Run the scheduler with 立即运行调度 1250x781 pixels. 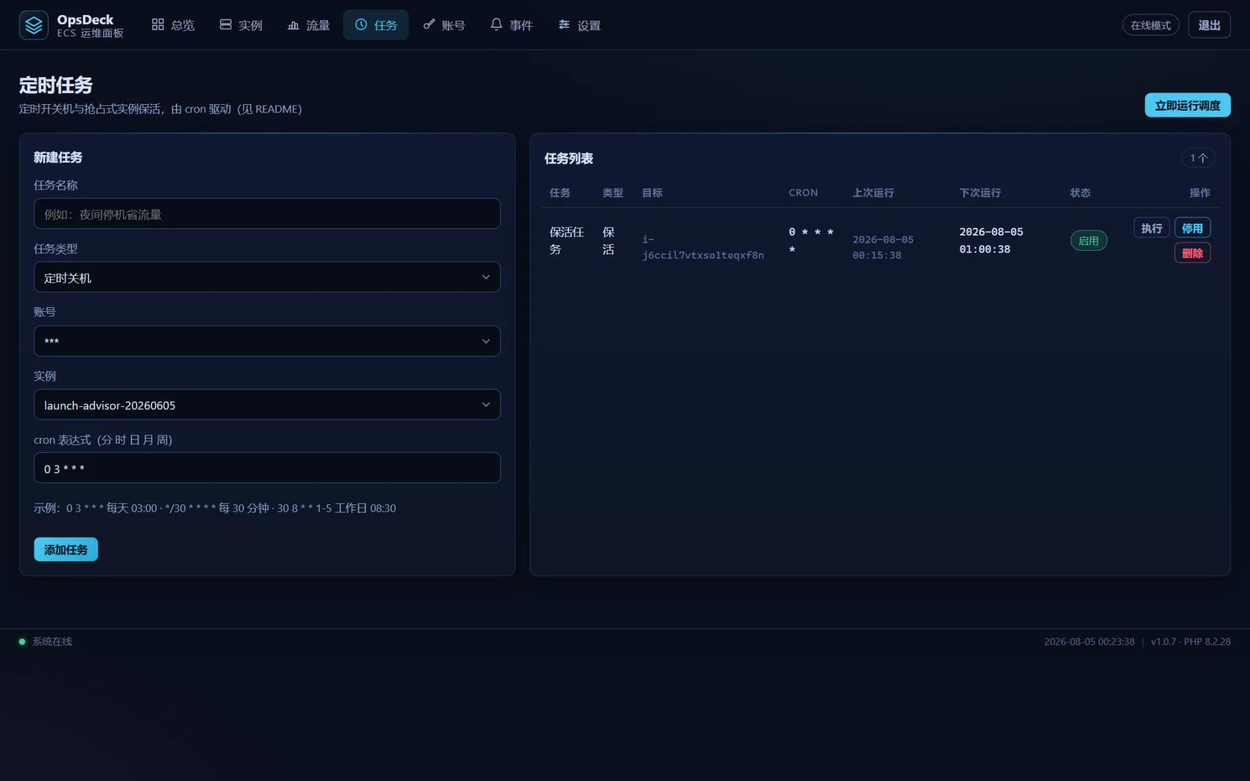pyautogui.click(x=1187, y=105)
